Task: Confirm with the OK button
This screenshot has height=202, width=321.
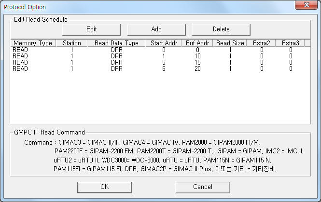Action: (x=105, y=187)
